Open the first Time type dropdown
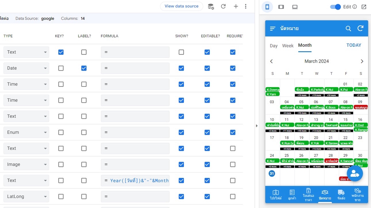Image resolution: width=371 pixels, height=208 pixels. (x=26, y=84)
